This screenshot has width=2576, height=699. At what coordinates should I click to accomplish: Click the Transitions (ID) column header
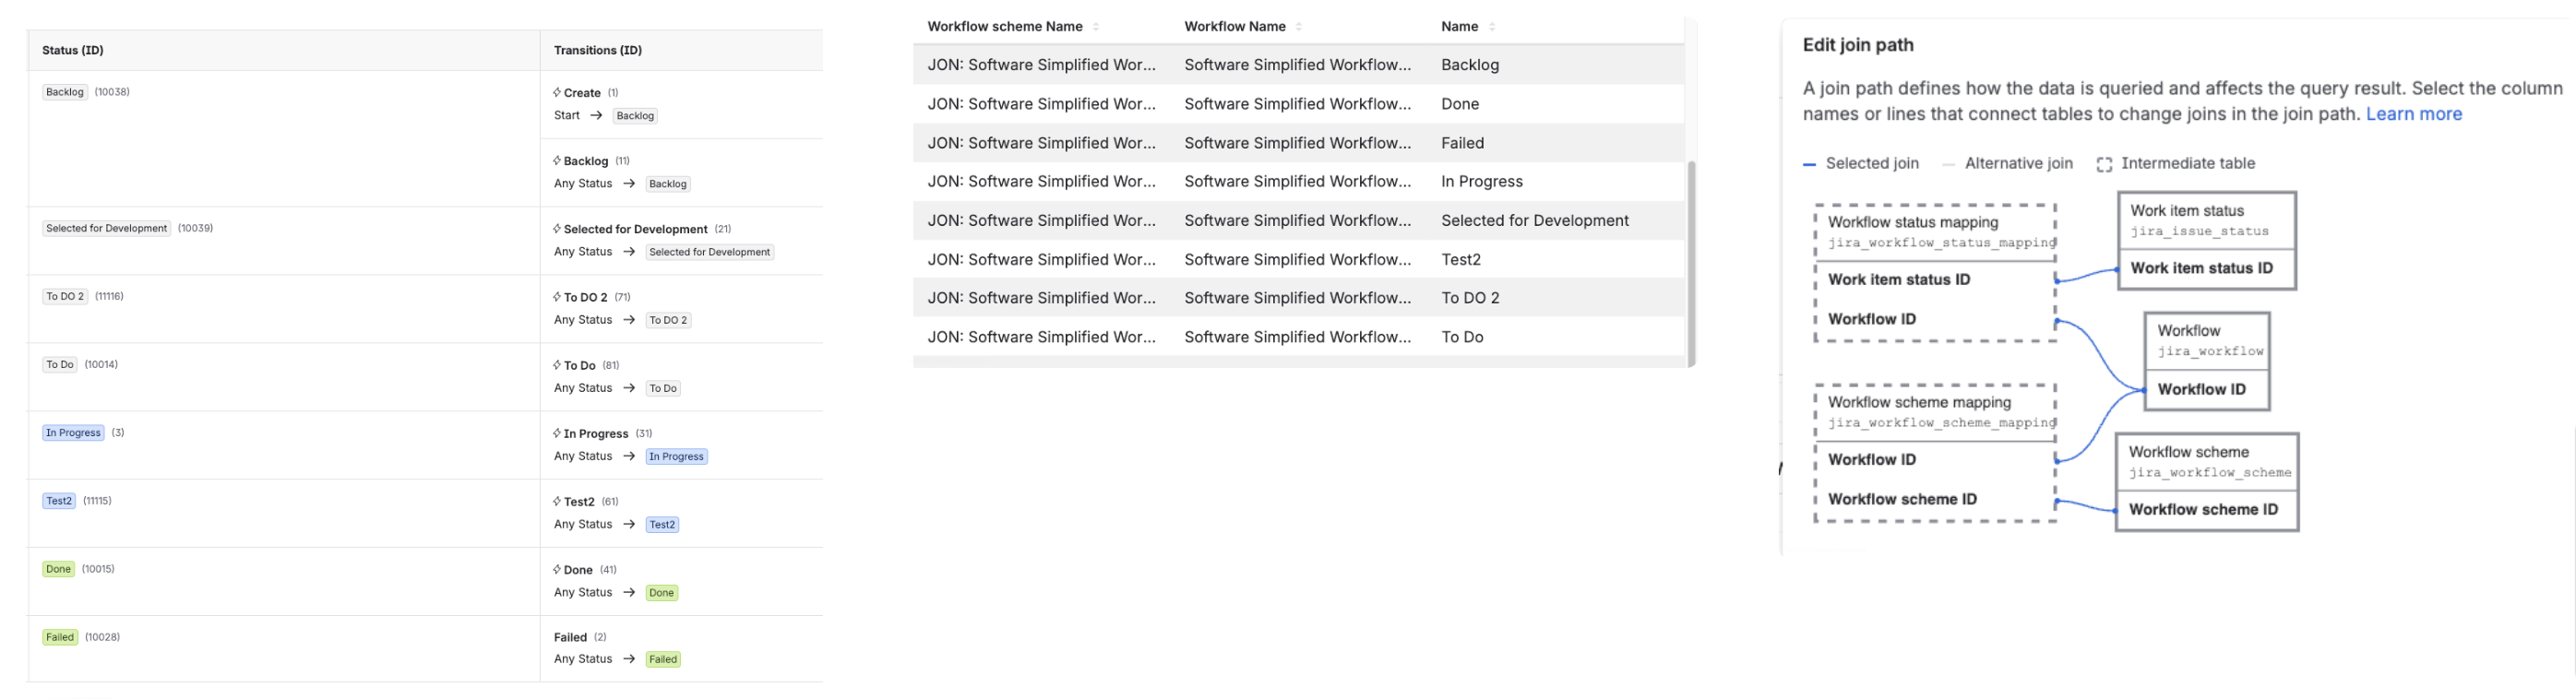click(x=598, y=50)
